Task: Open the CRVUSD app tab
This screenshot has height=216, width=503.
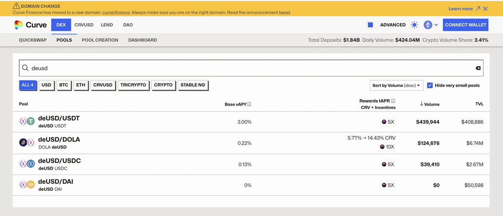Action: pyautogui.click(x=83, y=25)
